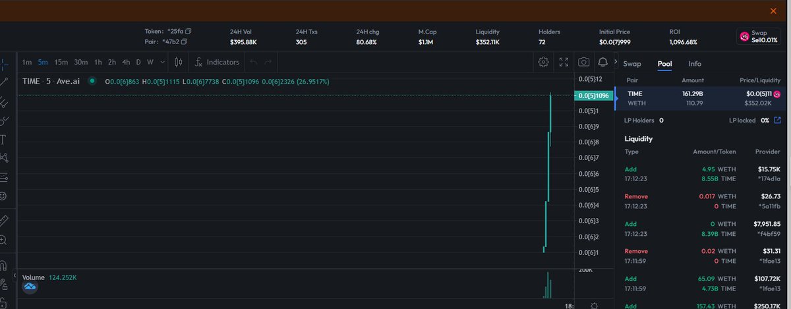Open the chart patterns tool
Screen dimensions: 791x309
pyautogui.click(x=3, y=158)
